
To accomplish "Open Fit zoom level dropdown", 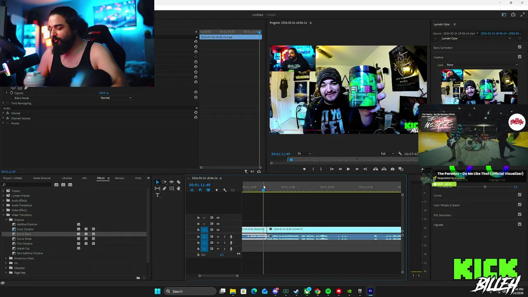I will click(x=304, y=154).
